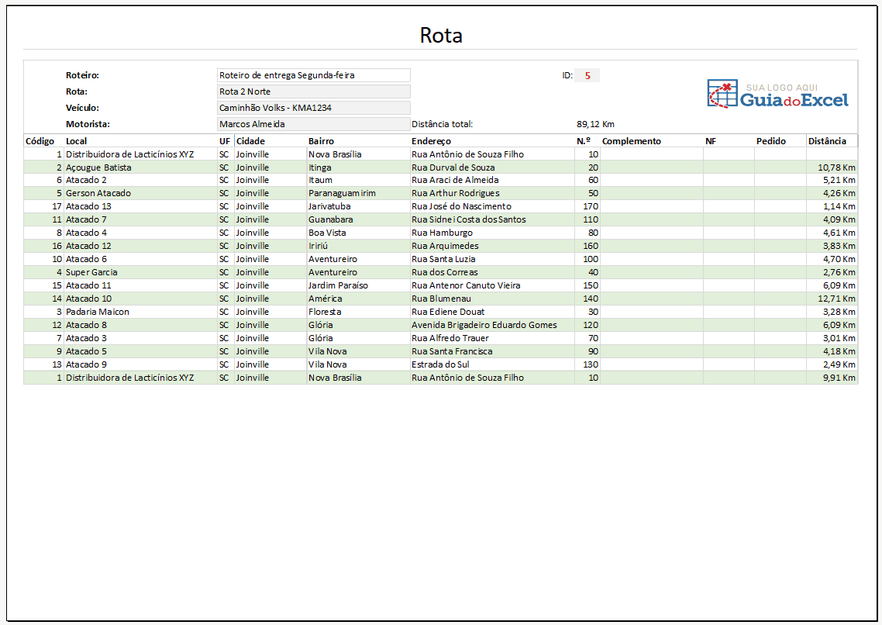The width and height of the screenshot is (882, 625).
Task: Click the Complemento column header
Action: (x=631, y=141)
